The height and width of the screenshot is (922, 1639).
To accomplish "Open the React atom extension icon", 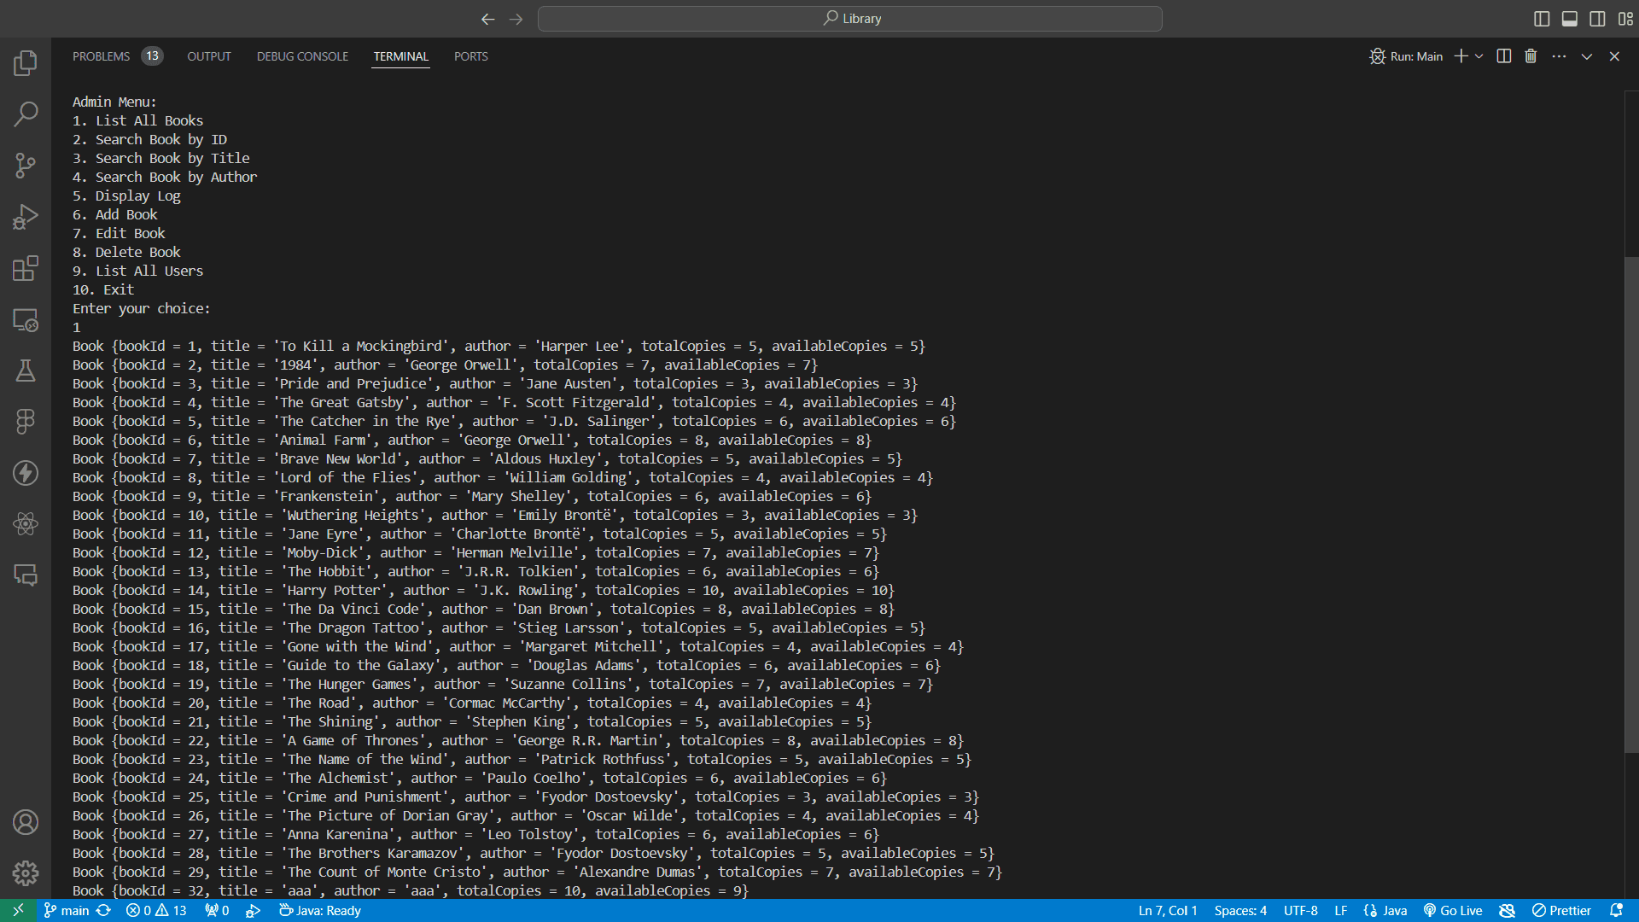I will (x=26, y=523).
